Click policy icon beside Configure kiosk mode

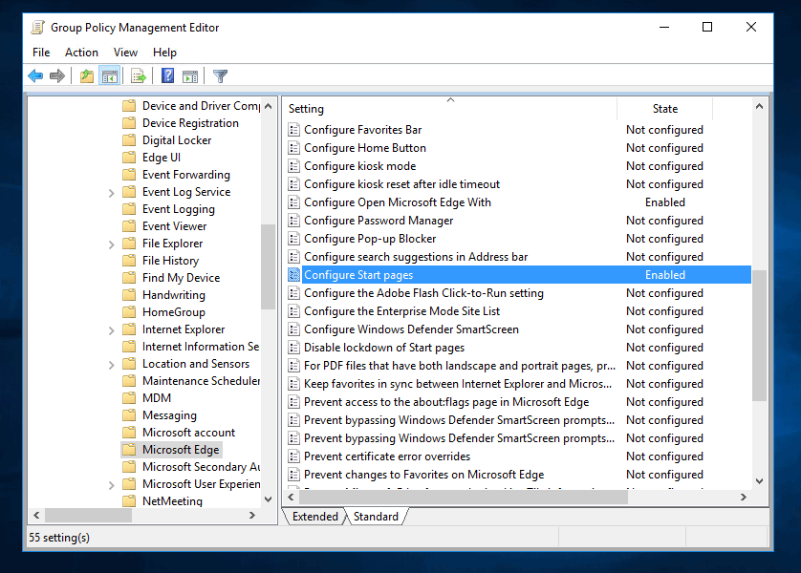(x=293, y=166)
